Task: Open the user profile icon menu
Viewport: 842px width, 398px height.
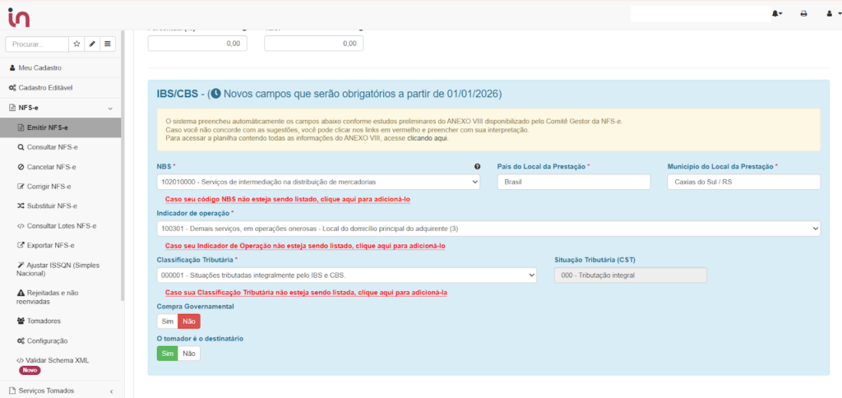Action: coord(829,13)
